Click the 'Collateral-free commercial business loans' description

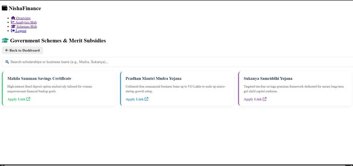click(175, 89)
